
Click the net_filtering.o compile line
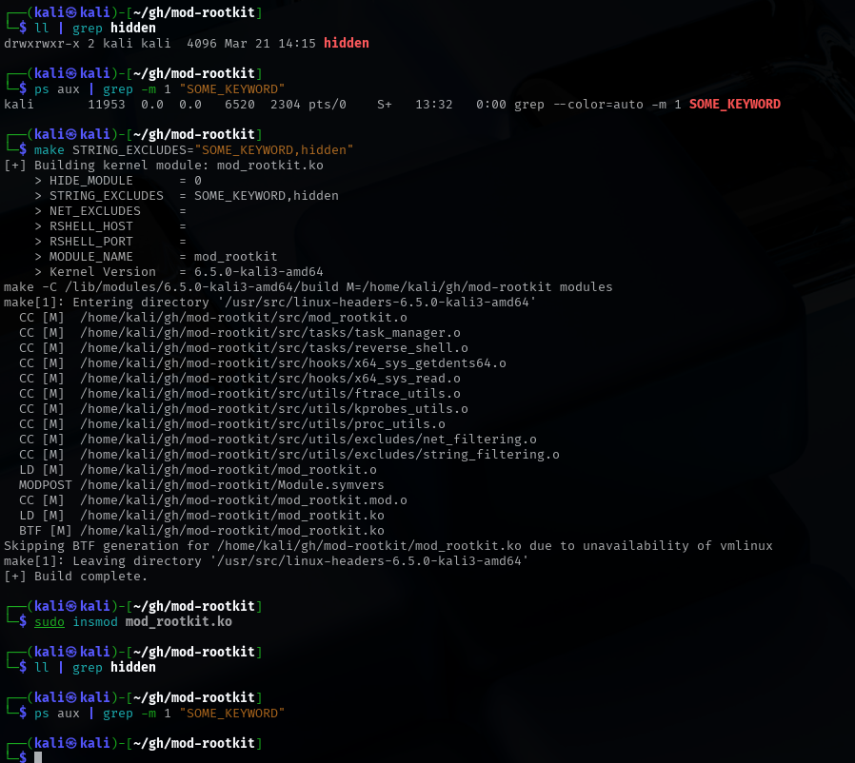pyautogui.click(x=278, y=440)
